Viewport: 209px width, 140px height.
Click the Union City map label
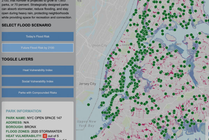tap(100, 46)
